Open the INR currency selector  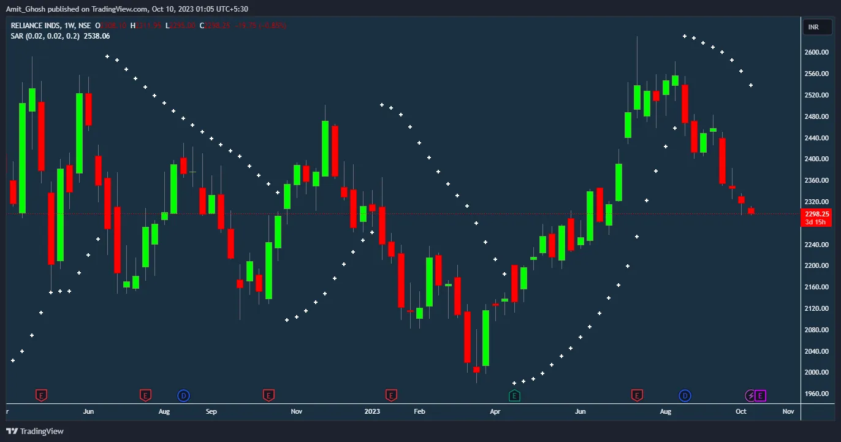813,27
